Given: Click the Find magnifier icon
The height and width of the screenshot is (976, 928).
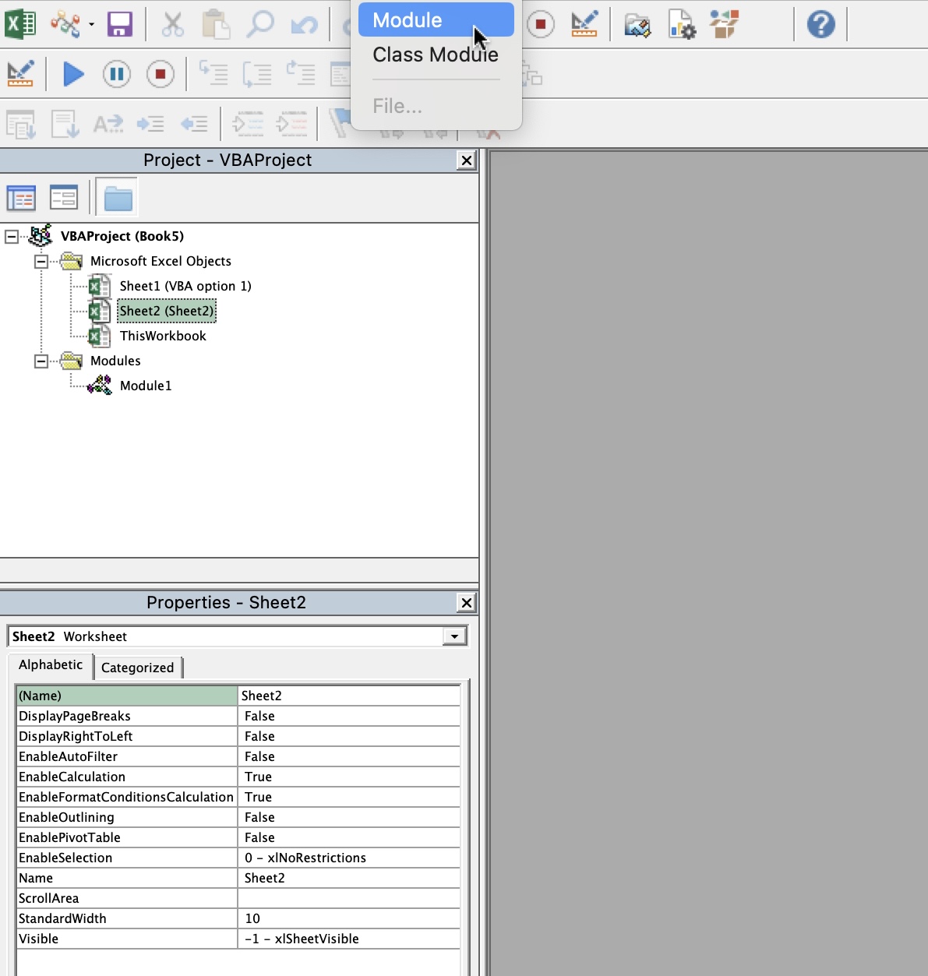Looking at the screenshot, I should point(259,23).
